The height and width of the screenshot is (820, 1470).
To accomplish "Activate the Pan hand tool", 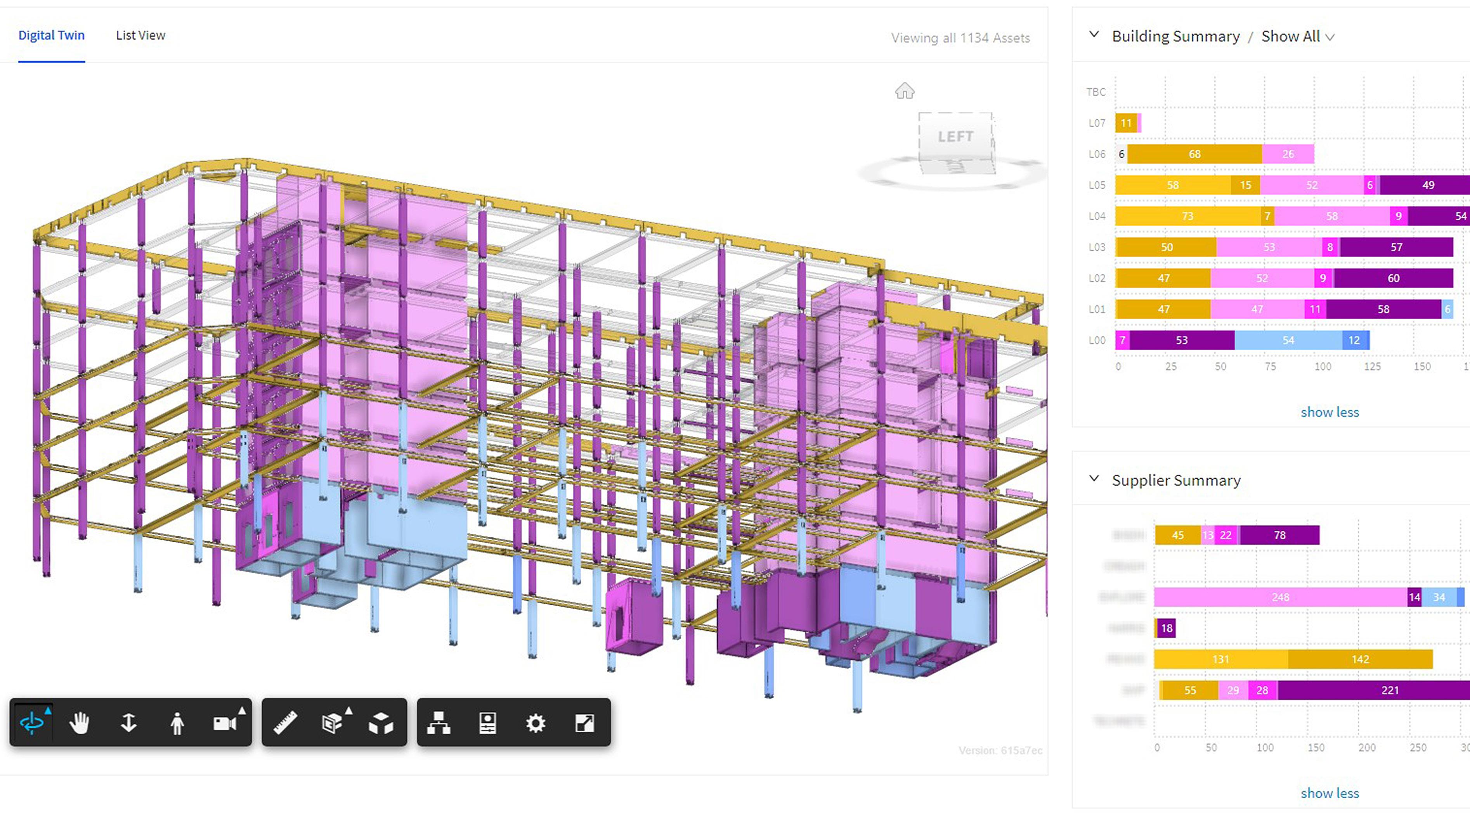I will [79, 723].
